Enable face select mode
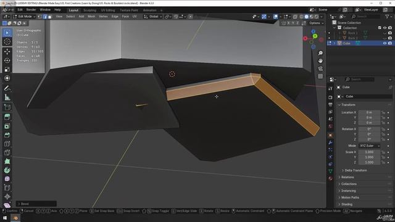The width and height of the screenshot is (395, 222). 49,17
